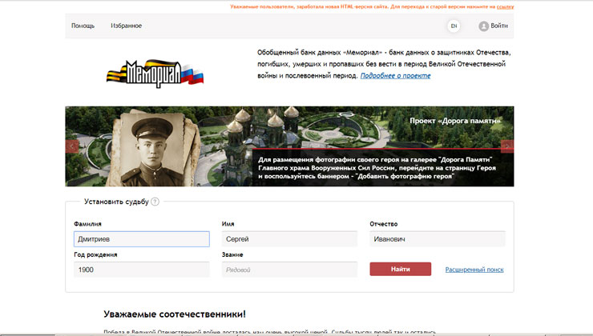Show previous banner slide with left arrow
Screen dimensions: 593x336
[72, 146]
